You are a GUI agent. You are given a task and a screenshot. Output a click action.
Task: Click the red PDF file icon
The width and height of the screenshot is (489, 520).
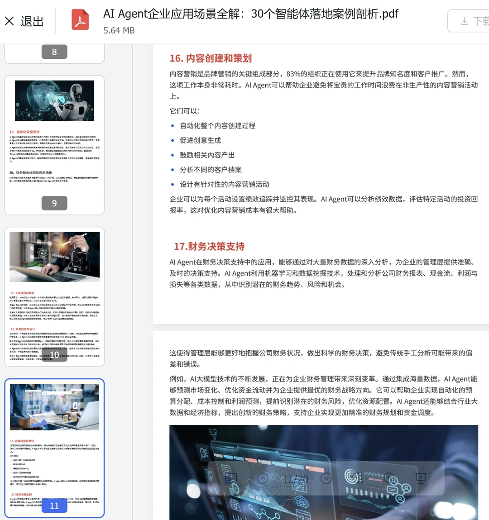(x=80, y=20)
